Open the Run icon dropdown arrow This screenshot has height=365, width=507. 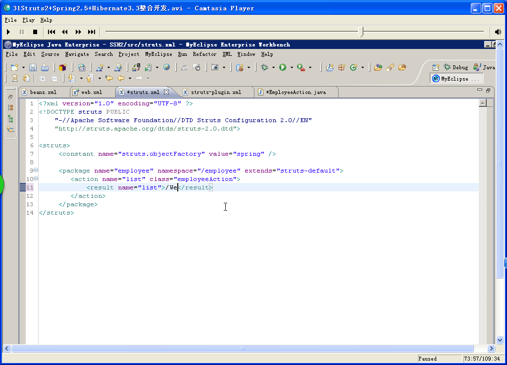(x=292, y=67)
